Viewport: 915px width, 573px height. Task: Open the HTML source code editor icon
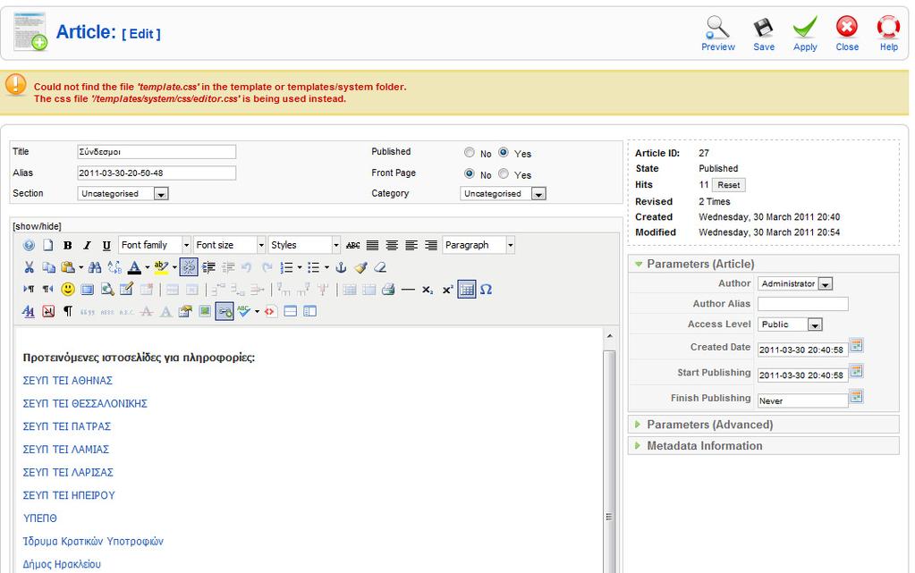[x=269, y=312]
